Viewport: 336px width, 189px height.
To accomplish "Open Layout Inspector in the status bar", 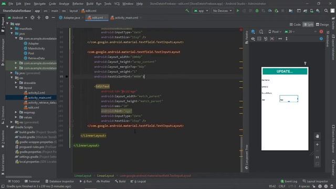I will (x=315, y=181).
